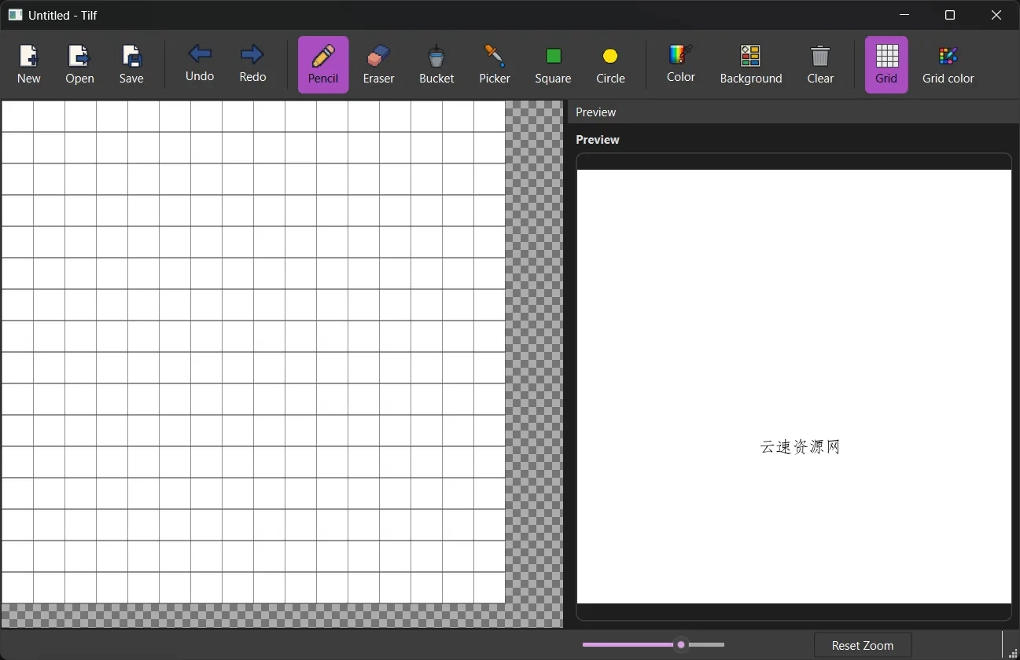The height and width of the screenshot is (660, 1020).
Task: Create a new file with New
Action: [x=29, y=64]
